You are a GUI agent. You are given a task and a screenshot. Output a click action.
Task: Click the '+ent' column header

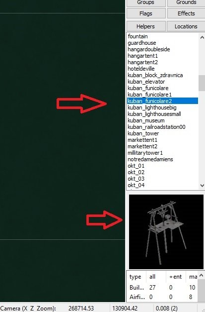[175, 277]
